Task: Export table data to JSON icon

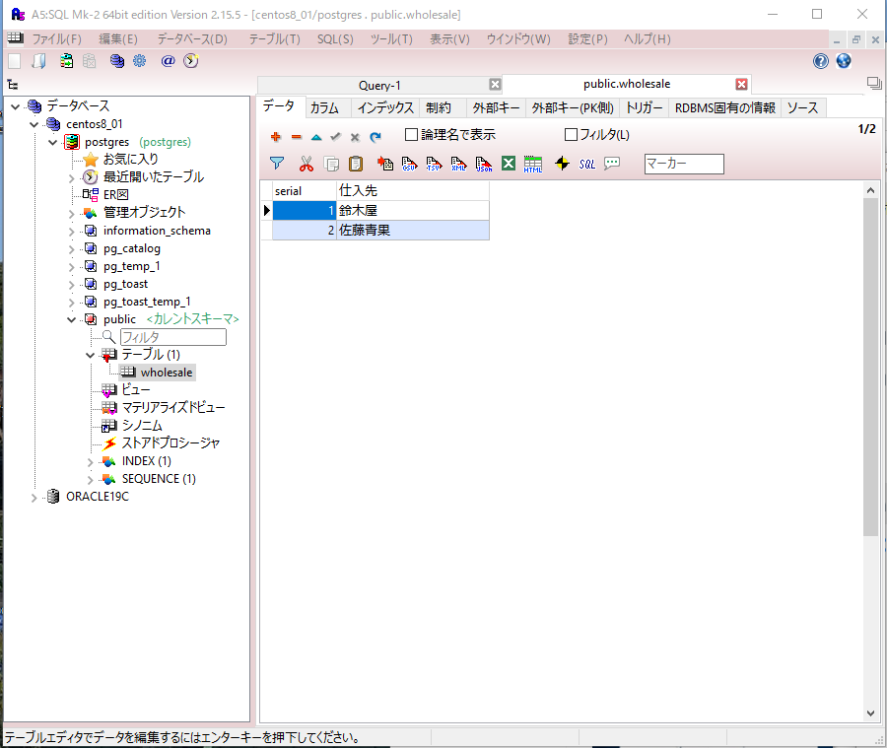Action: [x=484, y=164]
